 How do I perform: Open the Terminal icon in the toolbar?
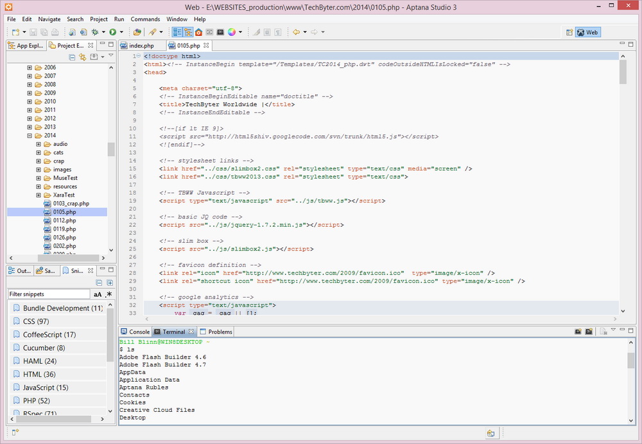pyautogui.click(x=220, y=32)
